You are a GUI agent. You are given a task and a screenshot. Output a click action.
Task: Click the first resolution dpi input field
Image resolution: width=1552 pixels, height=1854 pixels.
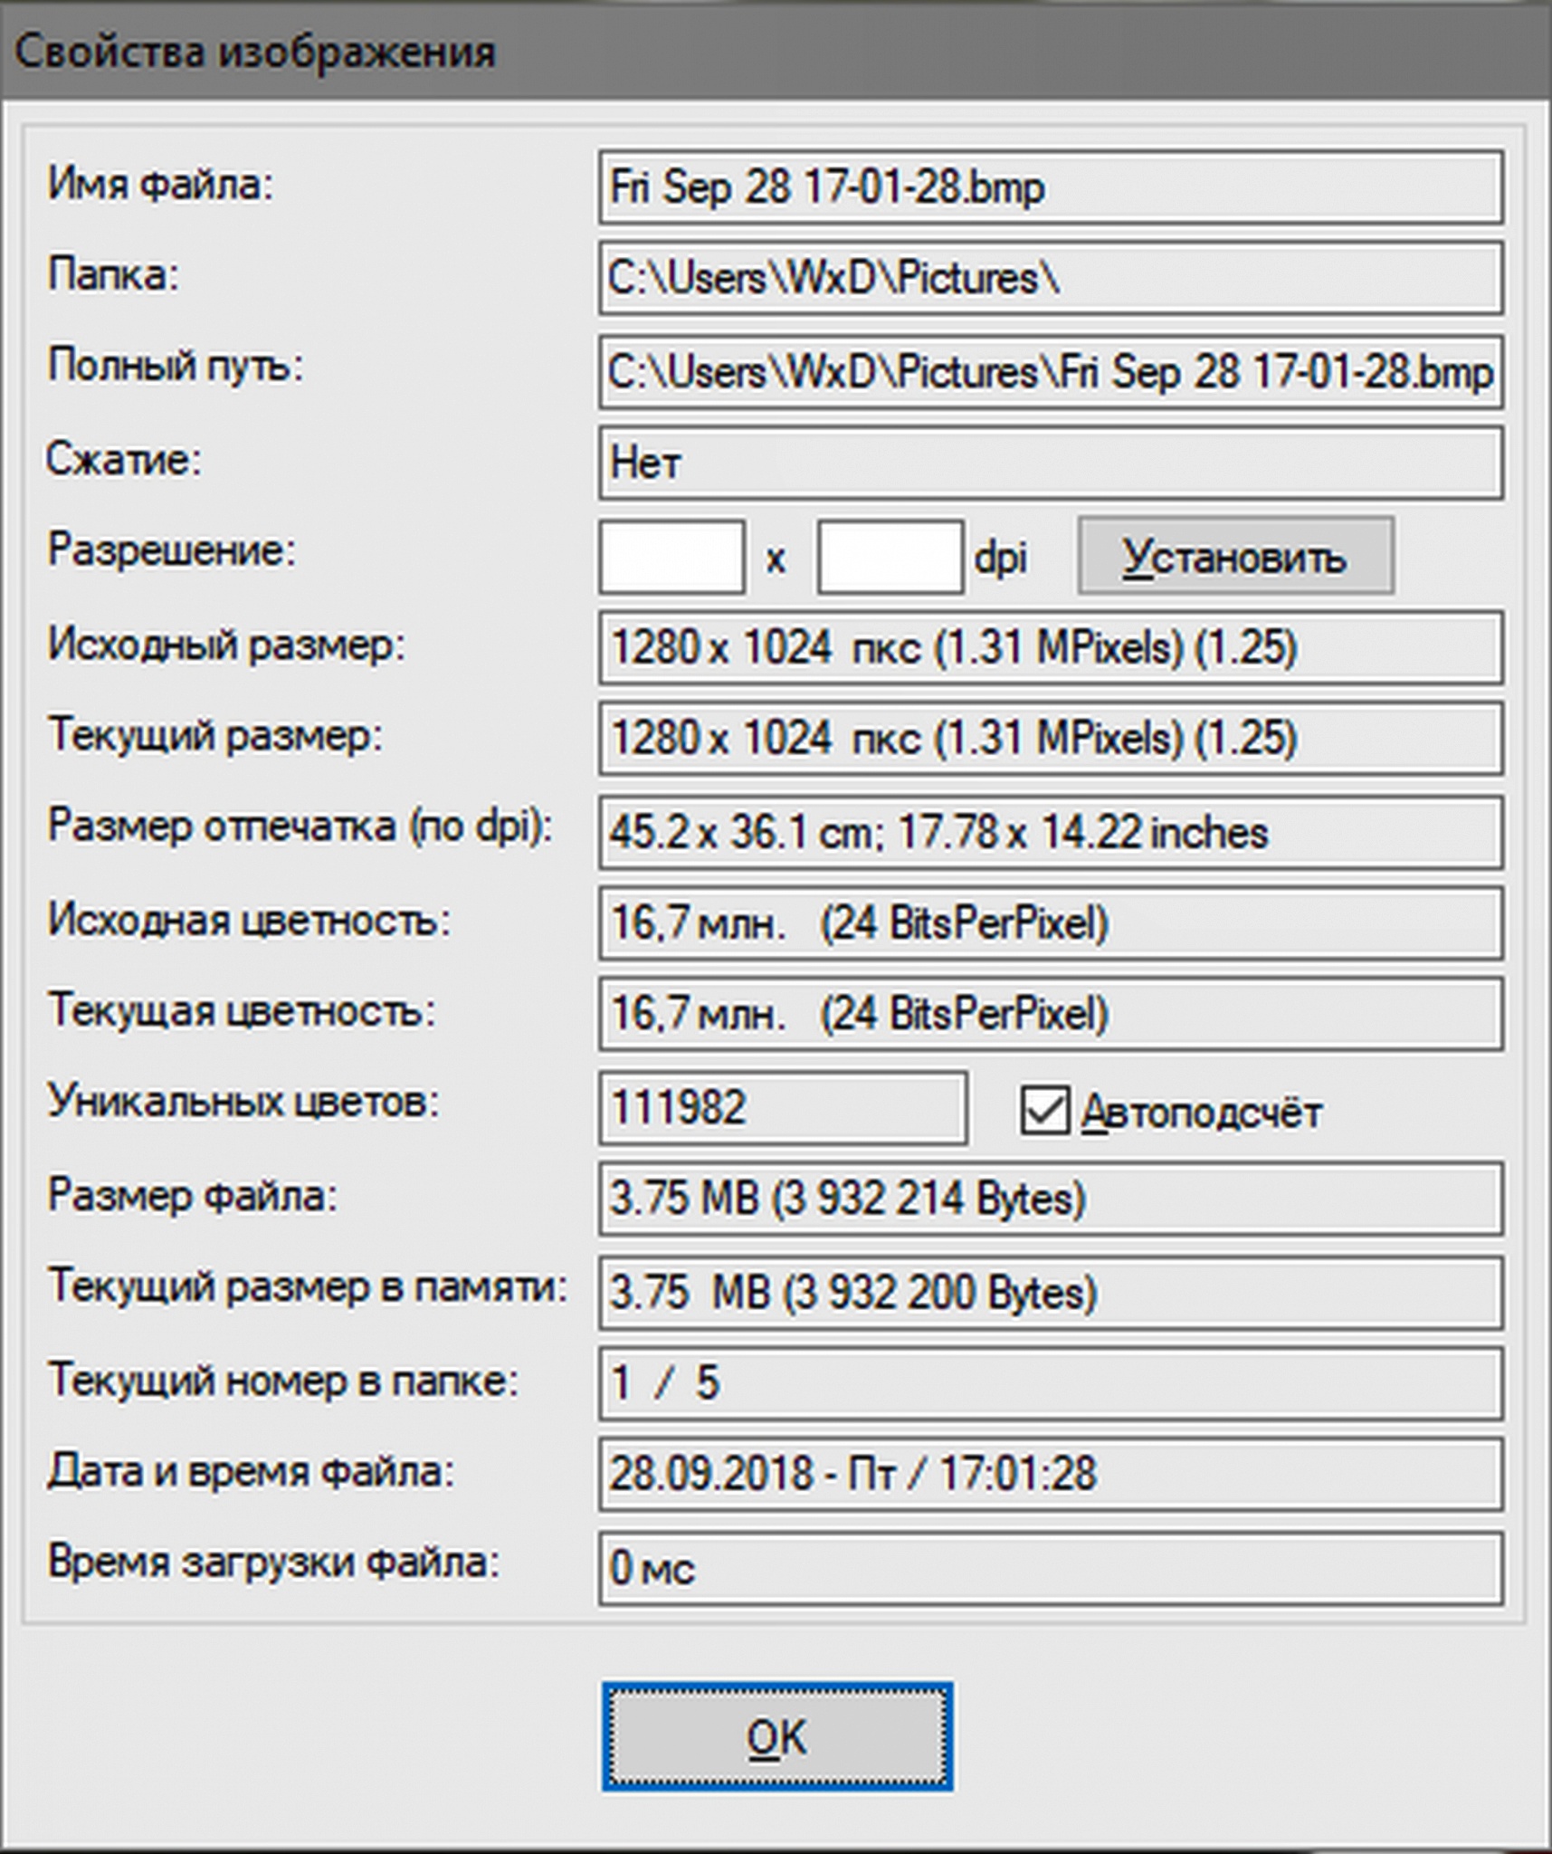pyautogui.click(x=672, y=557)
